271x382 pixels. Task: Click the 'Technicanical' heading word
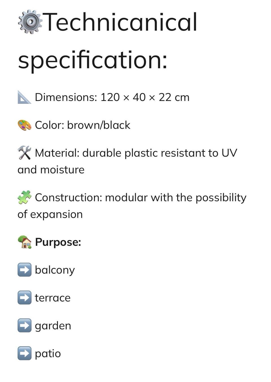120,22
